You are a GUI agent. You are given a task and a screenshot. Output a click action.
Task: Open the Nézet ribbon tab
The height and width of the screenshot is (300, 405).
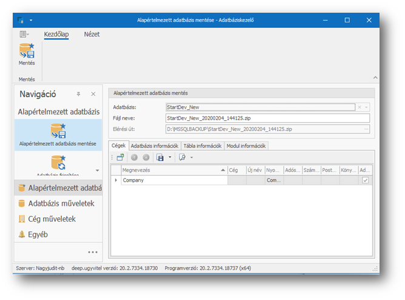point(92,34)
